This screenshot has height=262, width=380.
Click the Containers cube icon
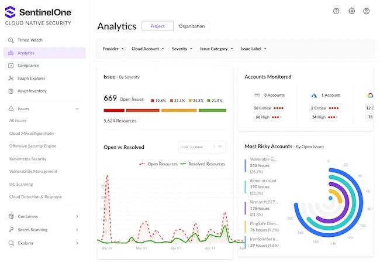click(x=11, y=216)
